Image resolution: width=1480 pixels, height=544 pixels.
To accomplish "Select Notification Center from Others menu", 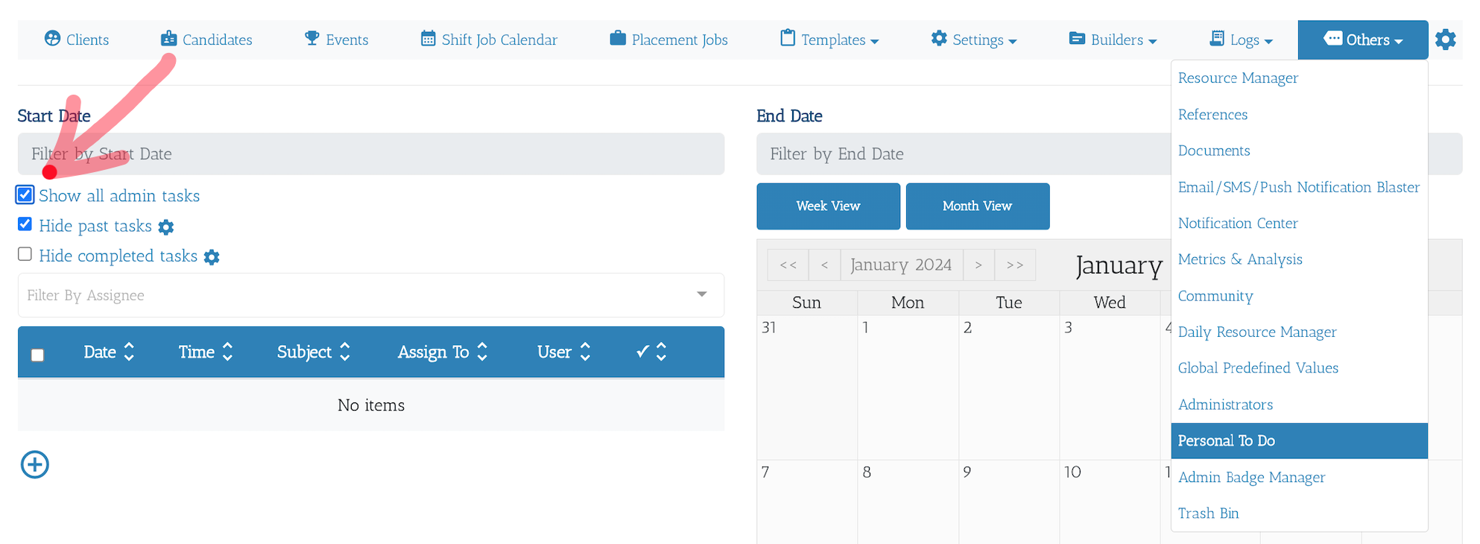I will pos(1238,223).
